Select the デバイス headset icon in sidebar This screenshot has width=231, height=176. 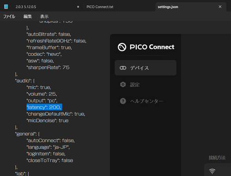pyautogui.click(x=123, y=68)
